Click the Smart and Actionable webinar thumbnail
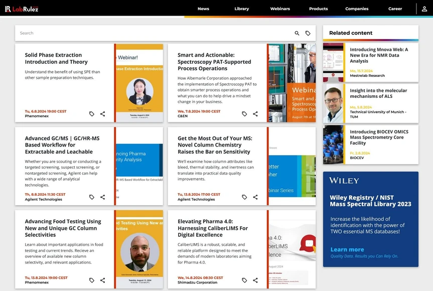 point(292,83)
